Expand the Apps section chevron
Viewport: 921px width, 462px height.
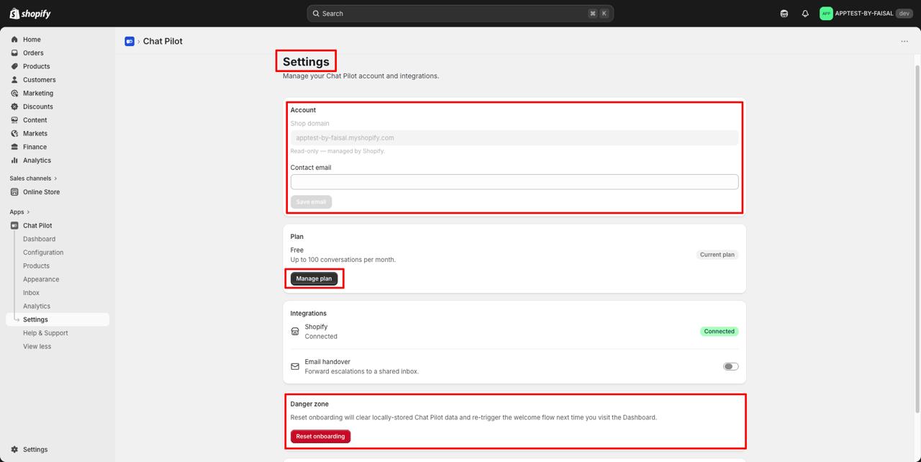point(28,212)
